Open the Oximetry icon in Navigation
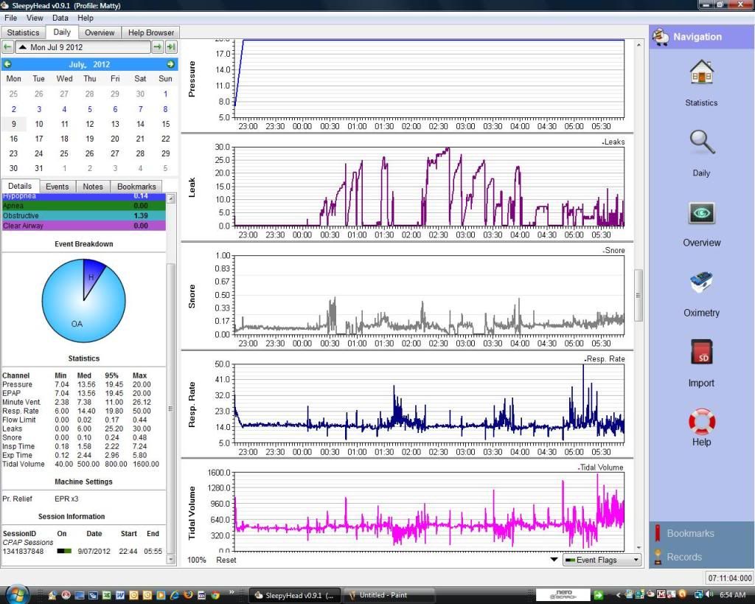Screen dimensions: 755x604 coord(702,282)
